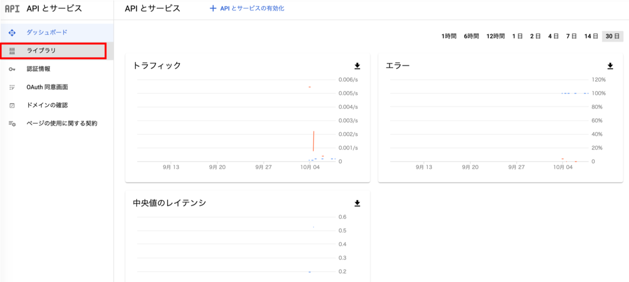Screen dimensions: 629x282
Task: Click API とサービスの有効化 link
Action: coord(252,8)
